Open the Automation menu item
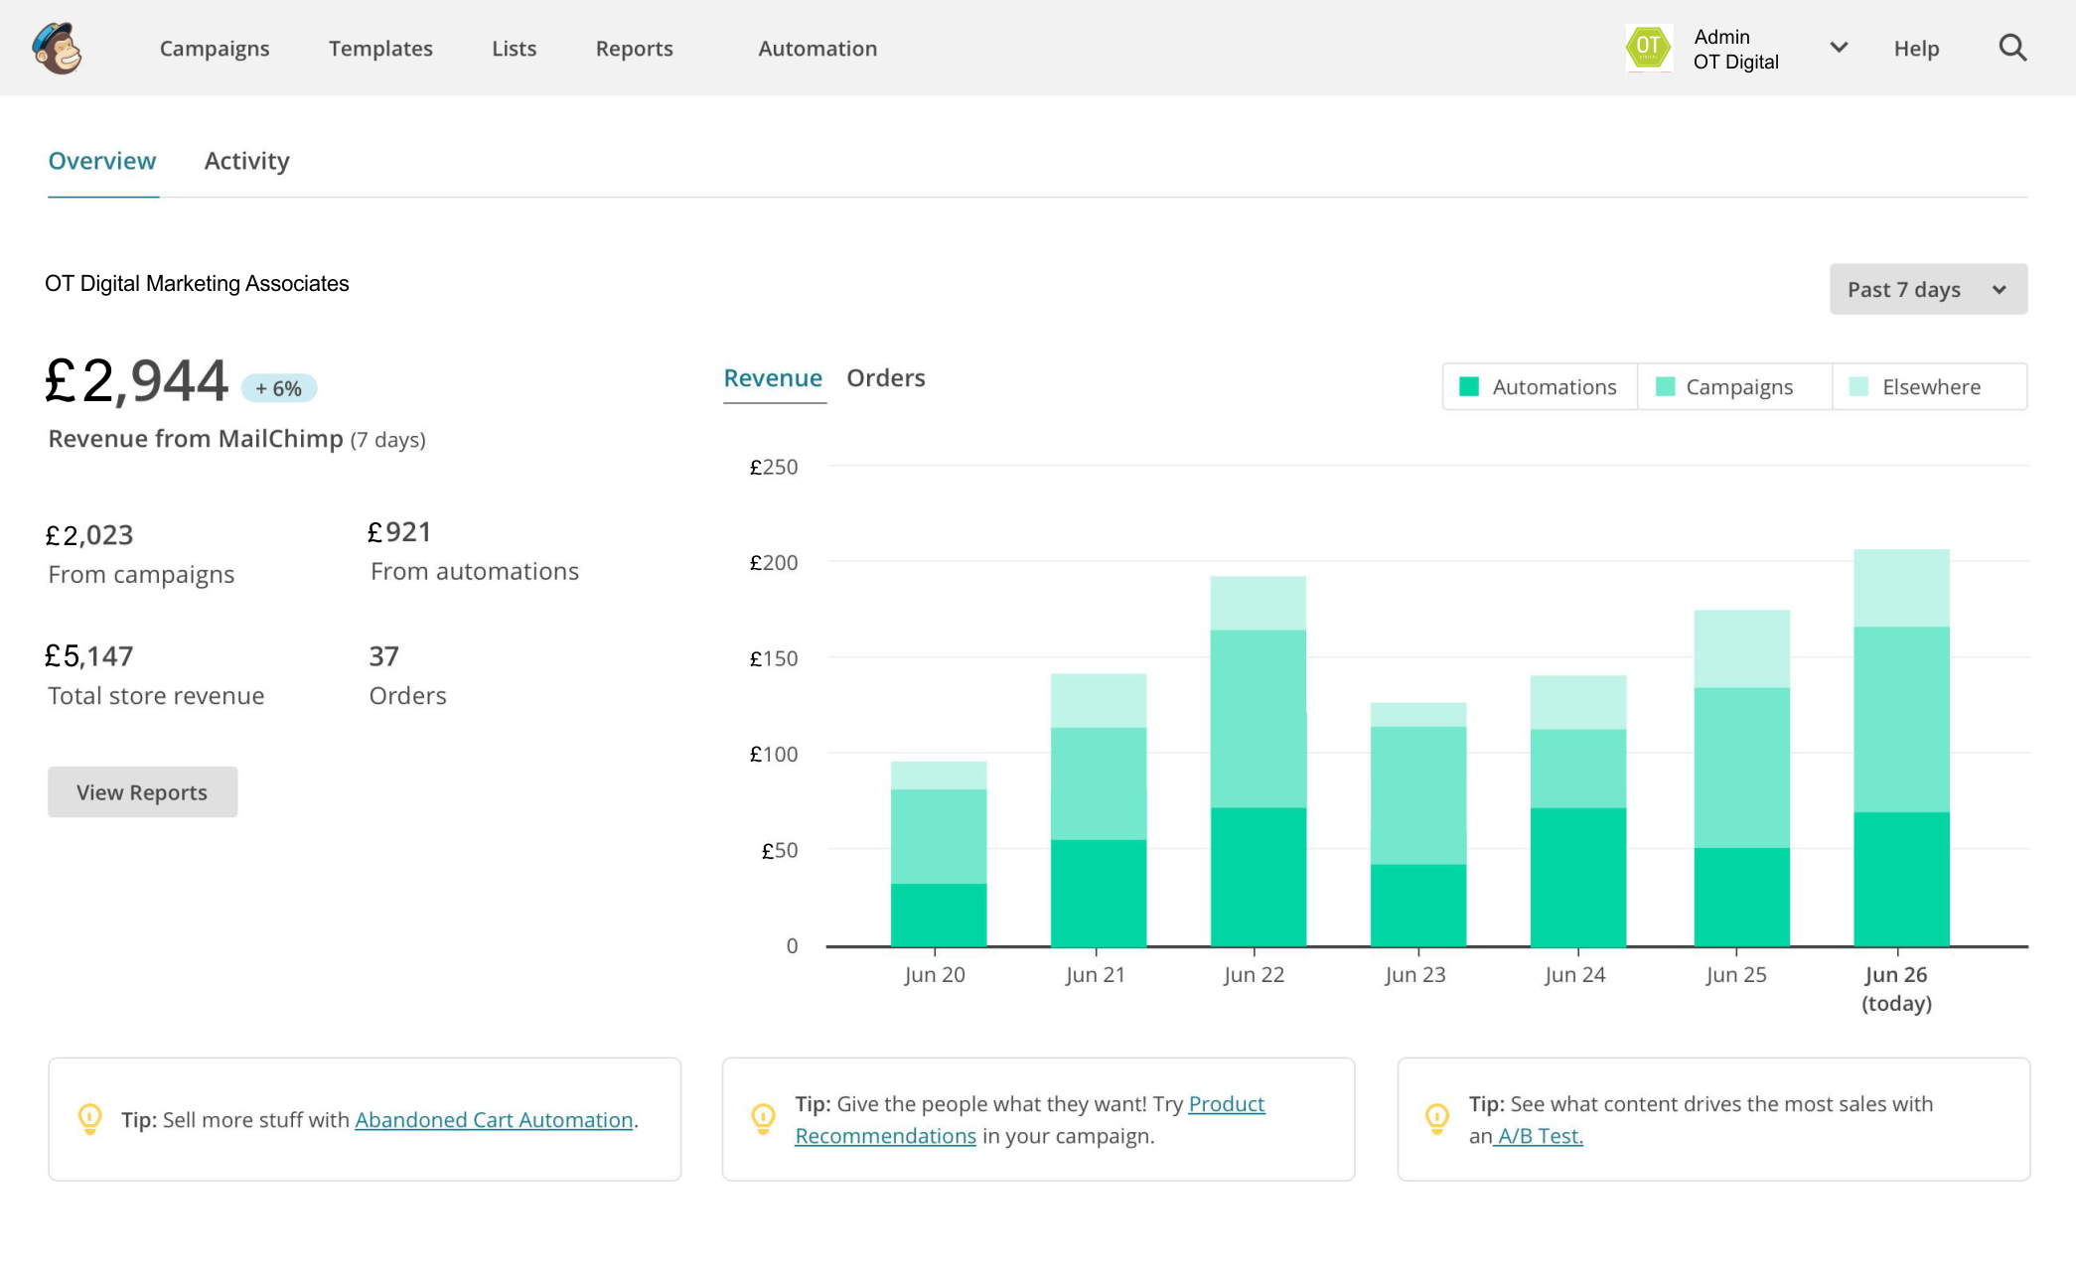Viewport: 2076px width, 1271px height. (x=816, y=49)
